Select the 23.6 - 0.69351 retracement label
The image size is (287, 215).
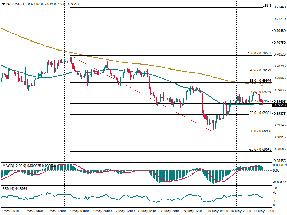(259, 113)
